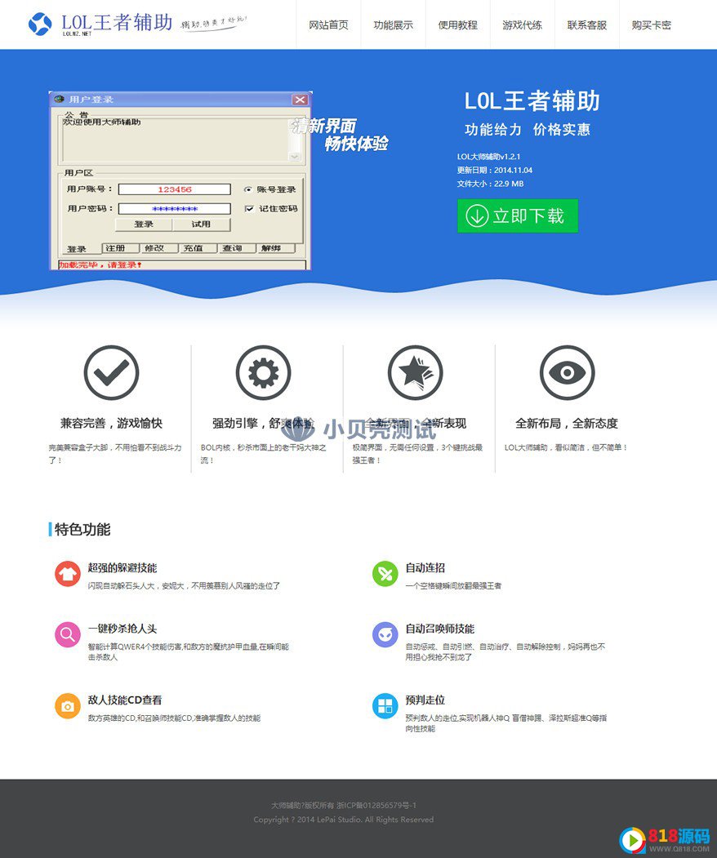The height and width of the screenshot is (858, 717).
Task: Click the 兼容完善，游戏愉快 heading
Action: point(111,424)
